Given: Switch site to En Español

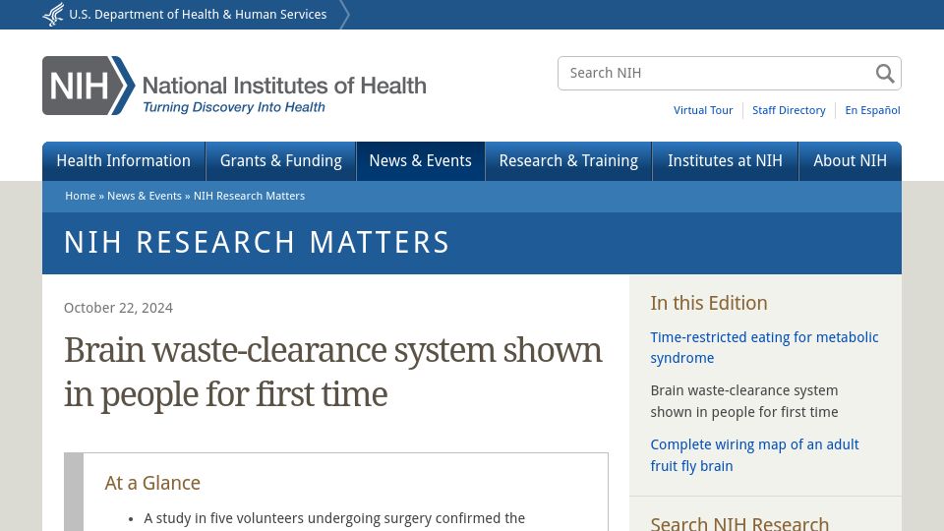Looking at the screenshot, I should tap(872, 110).
